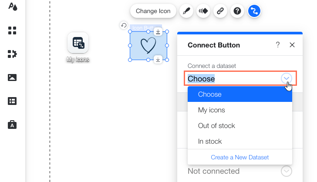Open the puzzle-piece business tools icon
The height and width of the screenshot is (182, 317).
pyautogui.click(x=12, y=54)
